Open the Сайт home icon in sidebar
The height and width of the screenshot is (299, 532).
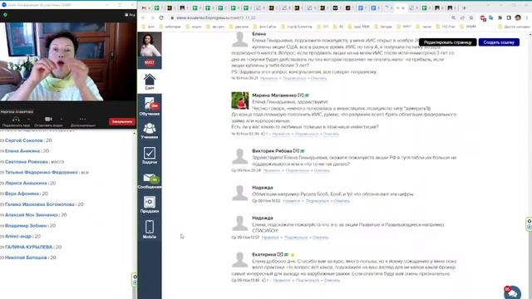pos(150,81)
